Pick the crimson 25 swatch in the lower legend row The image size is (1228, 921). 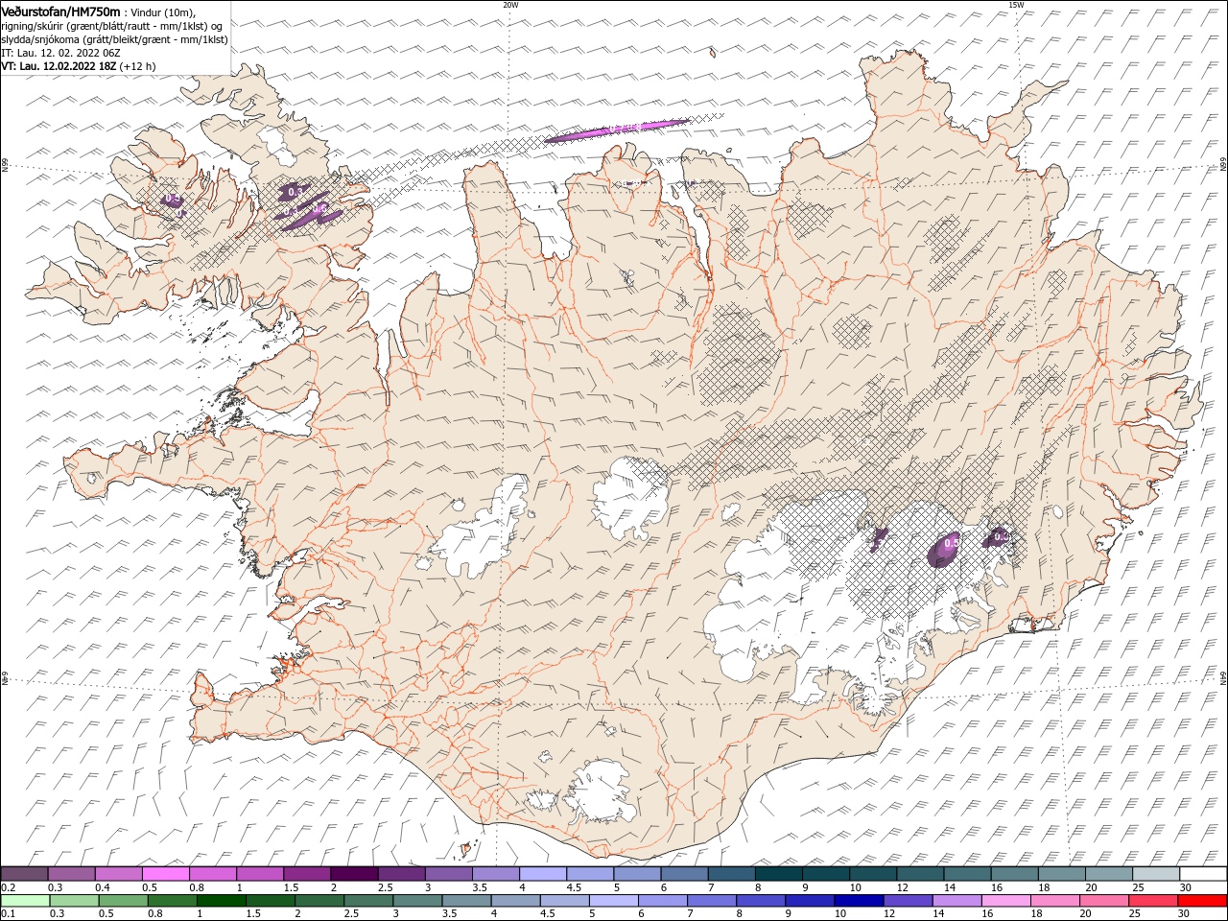tap(1155, 900)
